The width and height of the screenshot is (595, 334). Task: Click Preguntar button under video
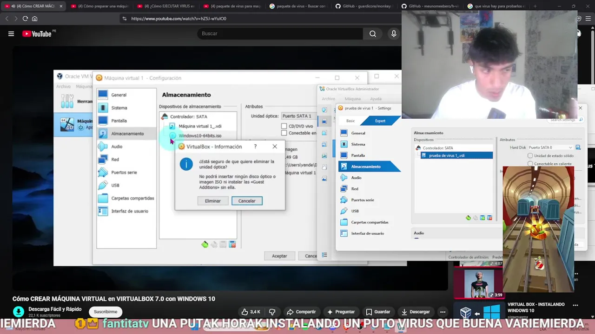click(341, 312)
